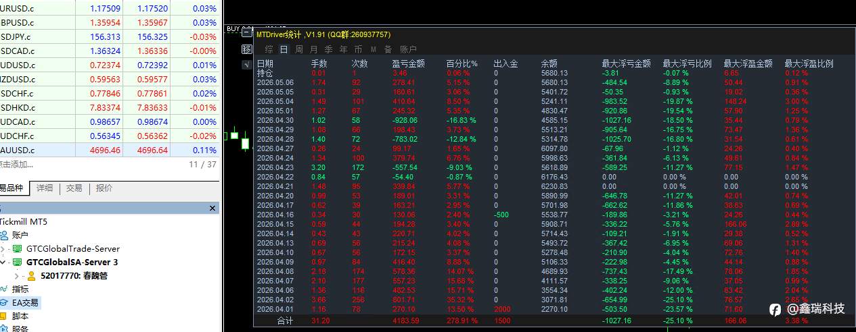
Task: Click the 最大浮亏比例 column header
Action: pyautogui.click(x=688, y=63)
